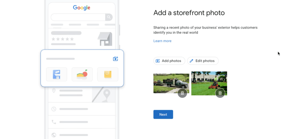Click the gray store building illustration icon

tap(105, 39)
